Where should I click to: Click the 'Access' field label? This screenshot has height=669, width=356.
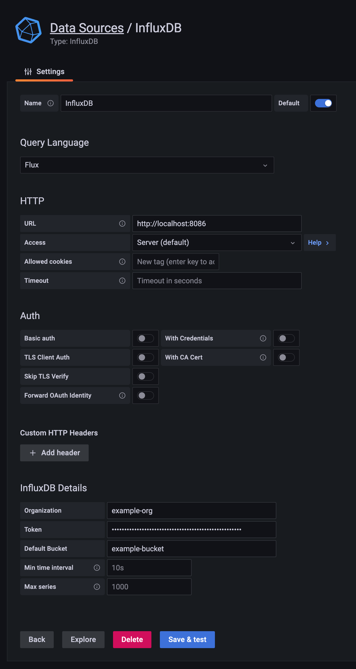point(35,243)
